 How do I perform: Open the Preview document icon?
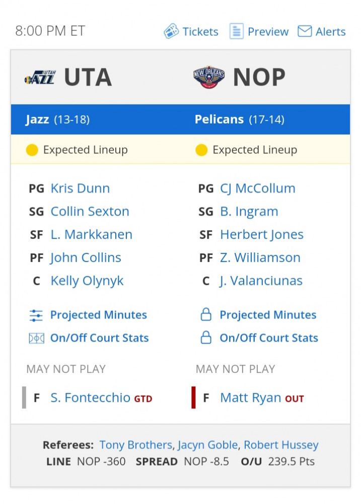[236, 31]
